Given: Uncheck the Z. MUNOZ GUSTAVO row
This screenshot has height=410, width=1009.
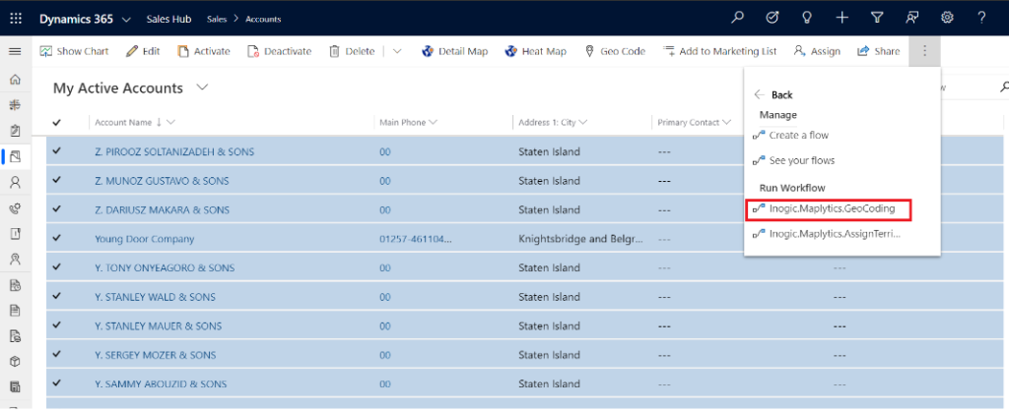Looking at the screenshot, I should pyautogui.click(x=56, y=180).
